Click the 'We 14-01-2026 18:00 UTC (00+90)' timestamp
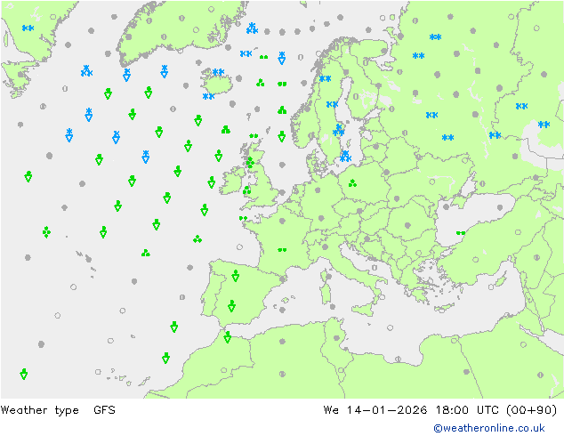The image size is (564, 436). 440,410
